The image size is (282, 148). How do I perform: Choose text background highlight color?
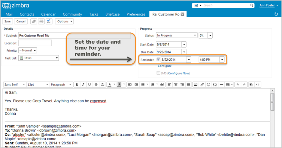point(119,85)
